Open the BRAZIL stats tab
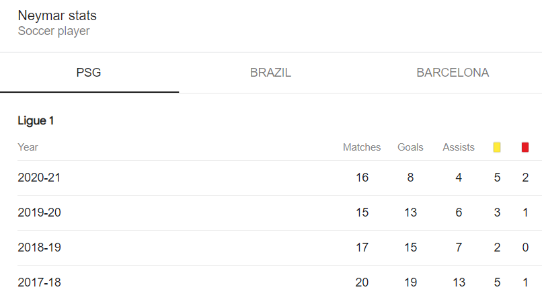This screenshot has height=306, width=542. (x=270, y=73)
